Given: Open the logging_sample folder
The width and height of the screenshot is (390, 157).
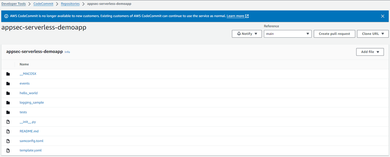Looking at the screenshot, I should [32, 102].
